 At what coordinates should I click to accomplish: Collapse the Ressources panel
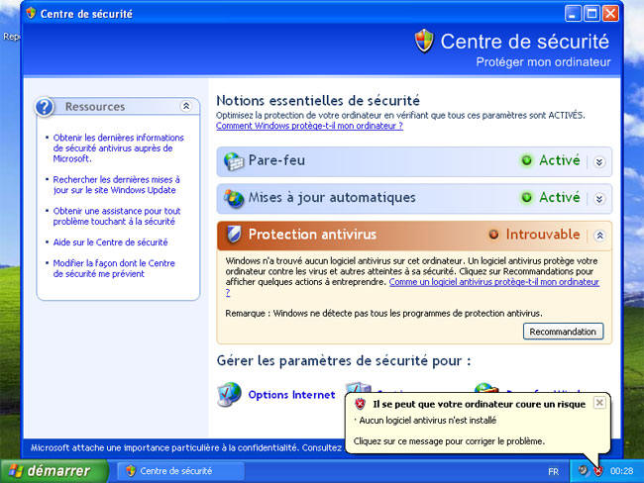[185, 106]
